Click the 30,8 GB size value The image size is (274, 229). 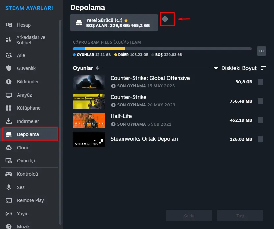pyautogui.click(x=244, y=82)
